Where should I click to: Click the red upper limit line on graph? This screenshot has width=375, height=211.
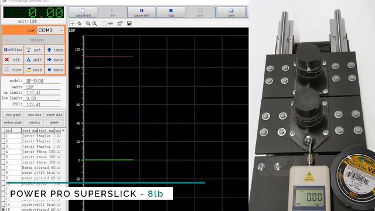click(109, 56)
